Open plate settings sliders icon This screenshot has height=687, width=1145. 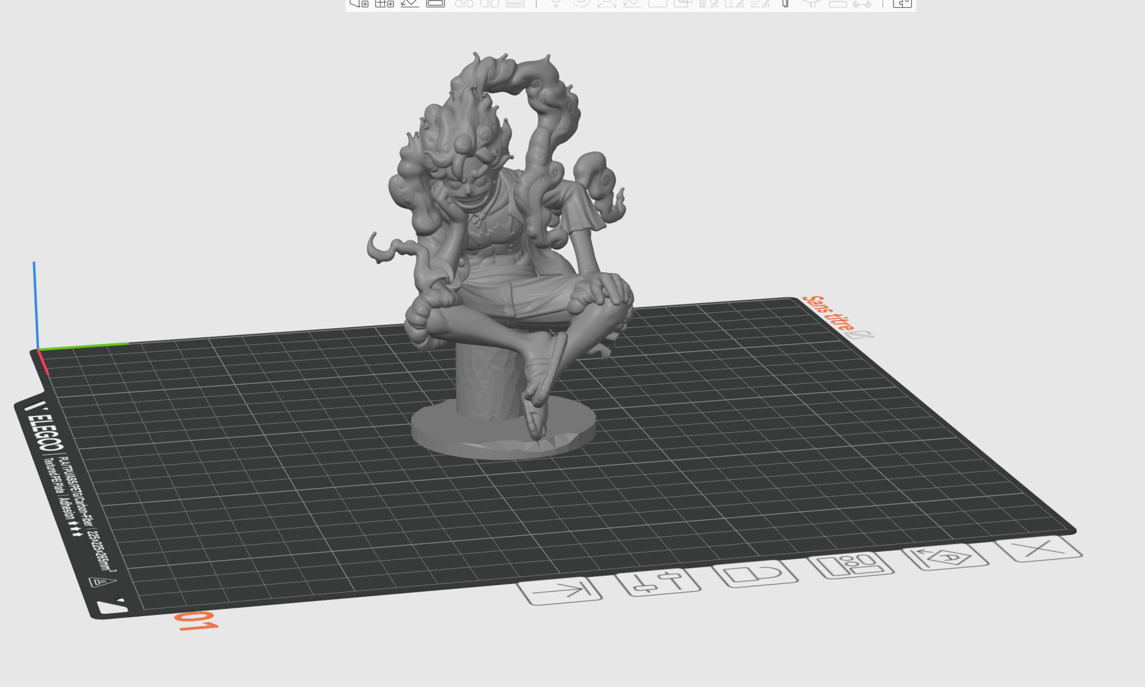pyautogui.click(x=658, y=582)
